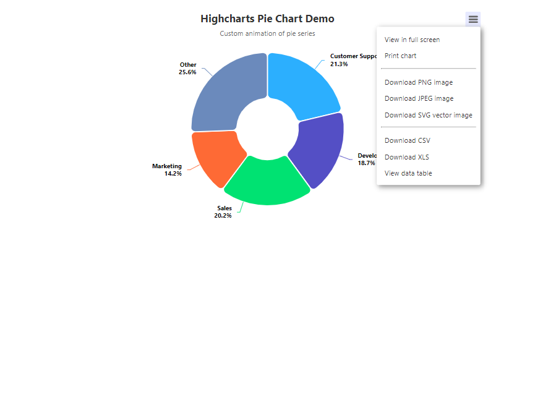Click the "Marketing 14.2%" data label

pos(167,169)
